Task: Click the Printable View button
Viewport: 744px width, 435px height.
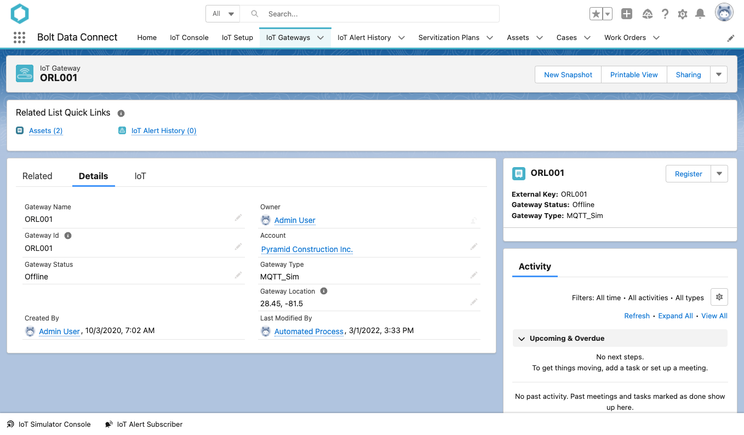Action: [634, 75]
